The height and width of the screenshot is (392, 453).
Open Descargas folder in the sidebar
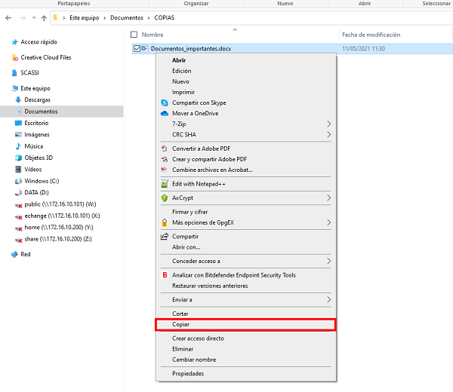[37, 100]
